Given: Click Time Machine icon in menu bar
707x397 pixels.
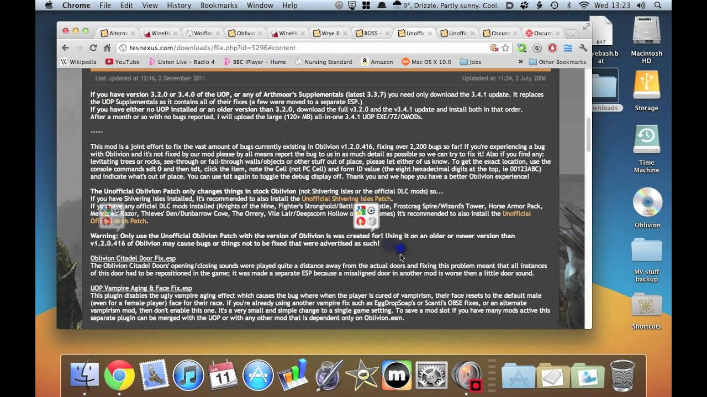Looking at the screenshot, I should click(554, 6).
